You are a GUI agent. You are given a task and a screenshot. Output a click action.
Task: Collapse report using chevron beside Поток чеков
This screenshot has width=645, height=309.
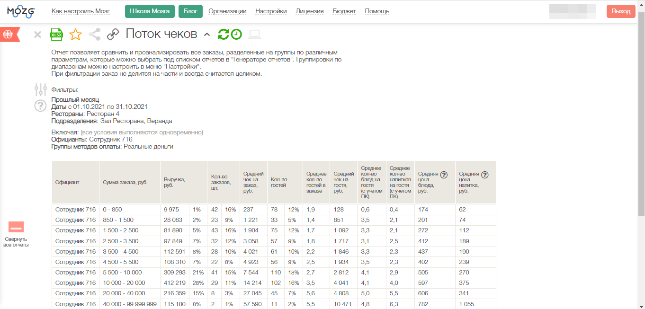(206, 34)
